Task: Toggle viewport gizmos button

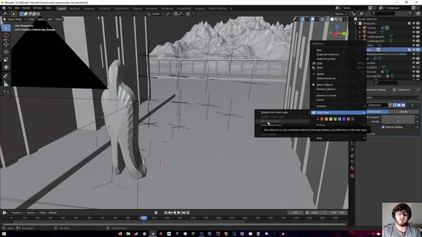Action: tap(303, 19)
